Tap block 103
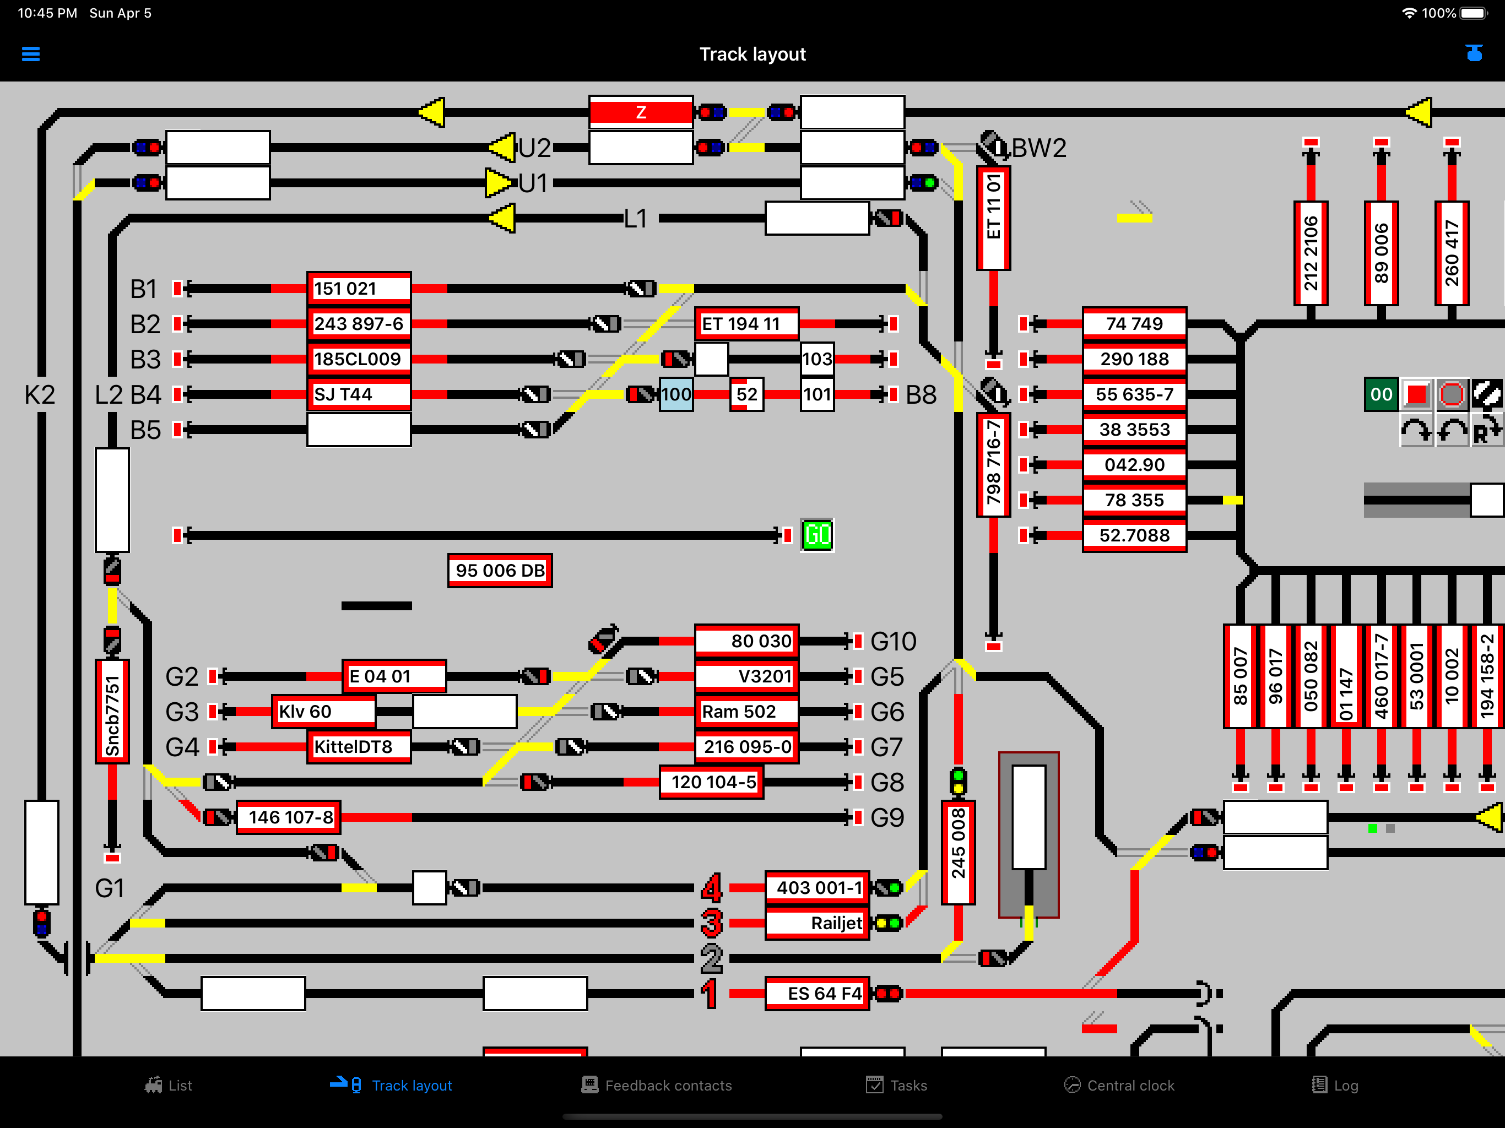 click(x=817, y=359)
